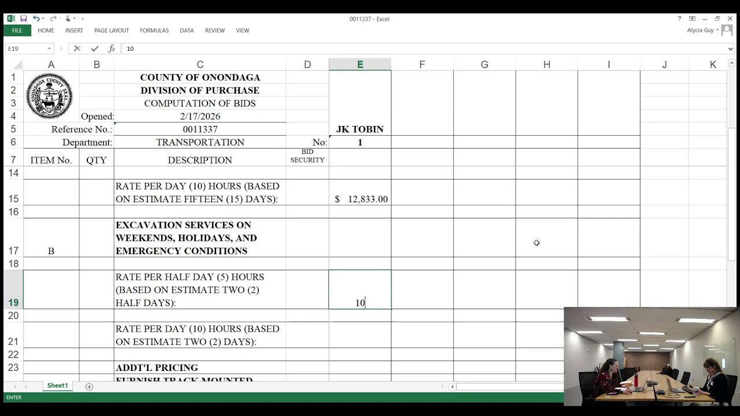This screenshot has width=740, height=416.
Task: Open Insert Function with the fx icon
Action: pos(112,49)
